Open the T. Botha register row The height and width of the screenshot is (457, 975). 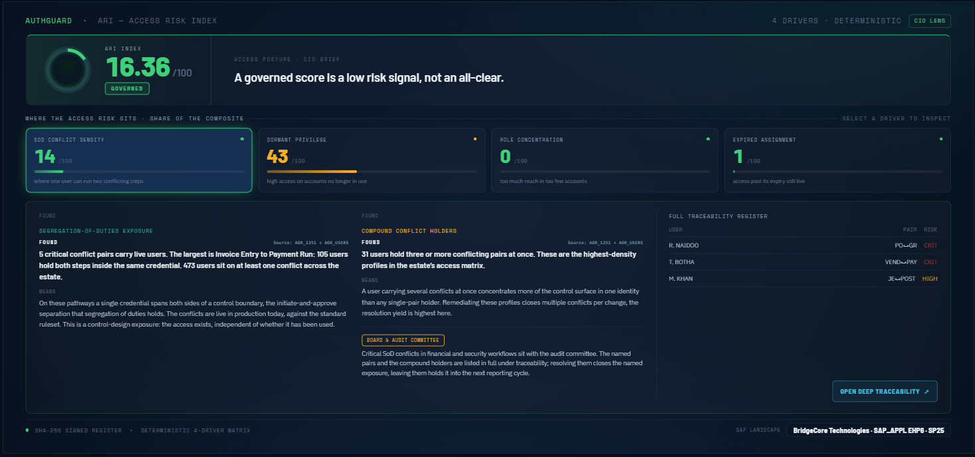(x=803, y=262)
